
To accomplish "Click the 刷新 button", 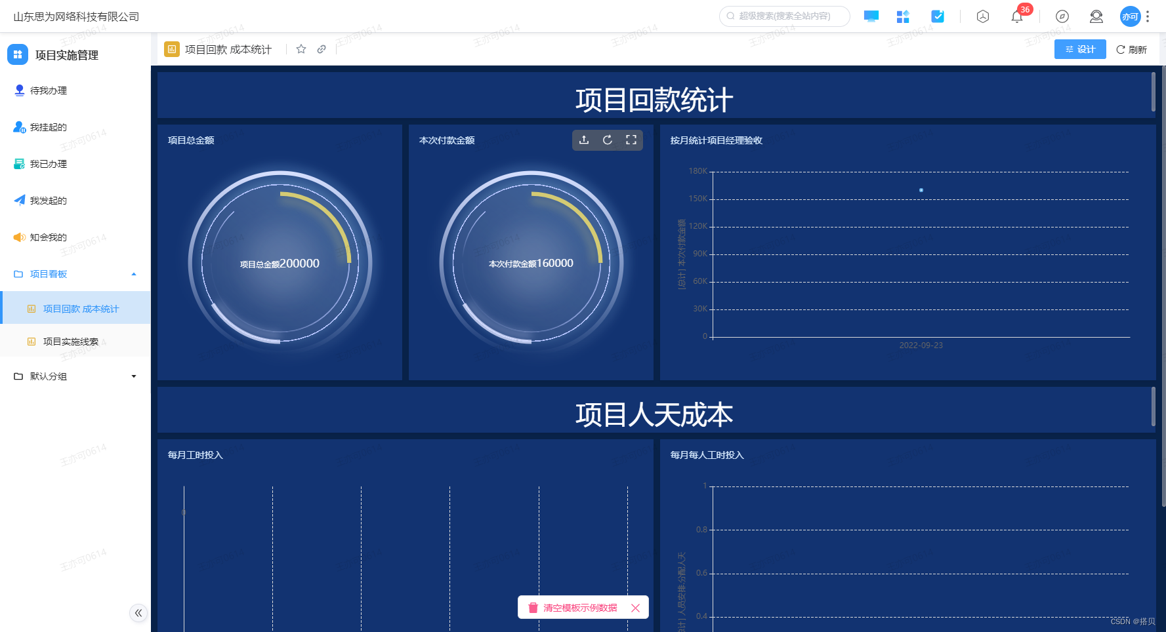I will [x=1131, y=49].
